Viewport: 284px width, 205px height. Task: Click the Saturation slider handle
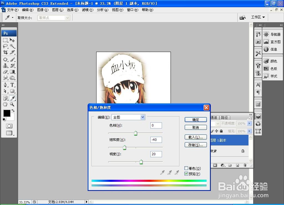[x=125, y=148]
